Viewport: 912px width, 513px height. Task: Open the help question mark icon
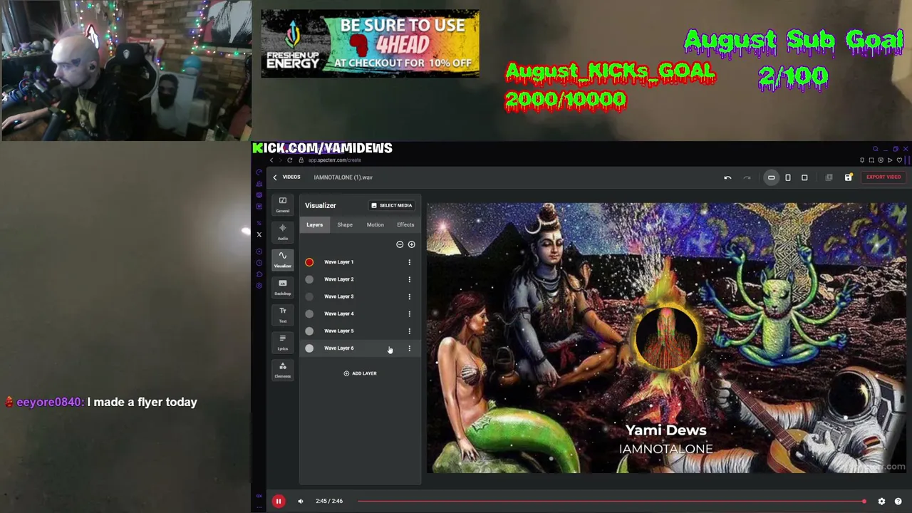click(x=898, y=502)
